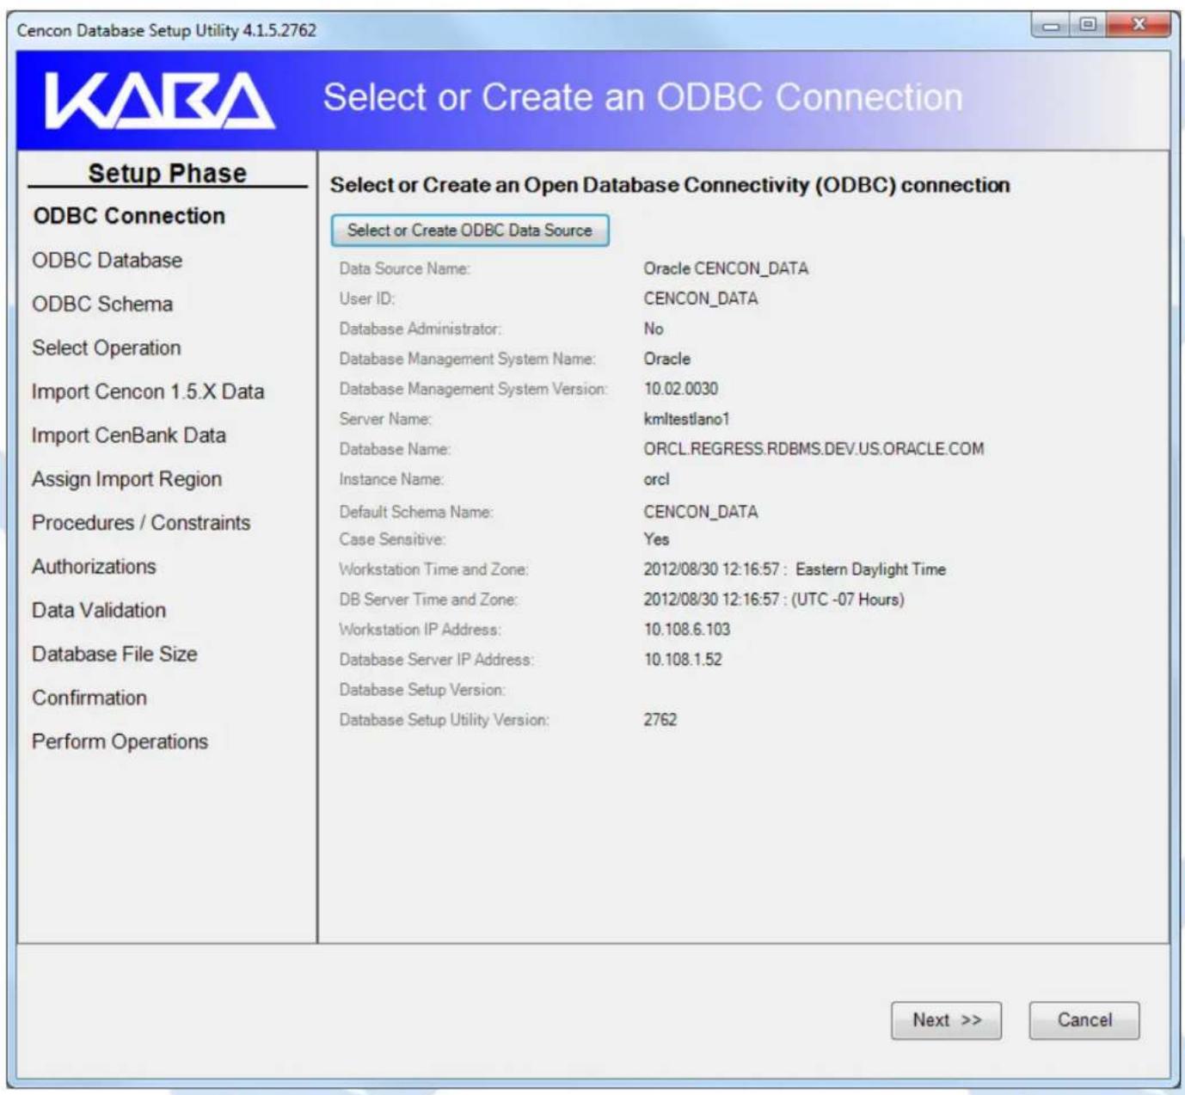Click Default Schema Name value CENCON_DATA

click(x=701, y=513)
